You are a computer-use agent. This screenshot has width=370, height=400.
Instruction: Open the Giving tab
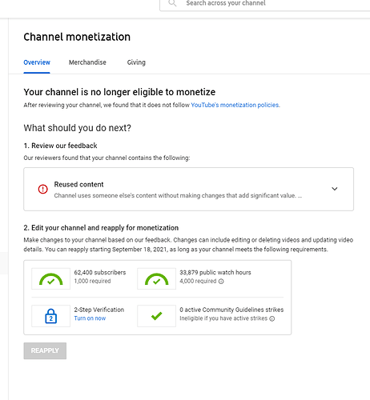pyautogui.click(x=136, y=62)
